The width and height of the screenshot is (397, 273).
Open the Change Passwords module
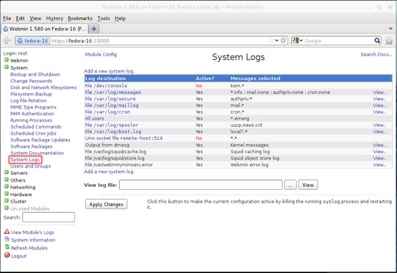[31, 81]
